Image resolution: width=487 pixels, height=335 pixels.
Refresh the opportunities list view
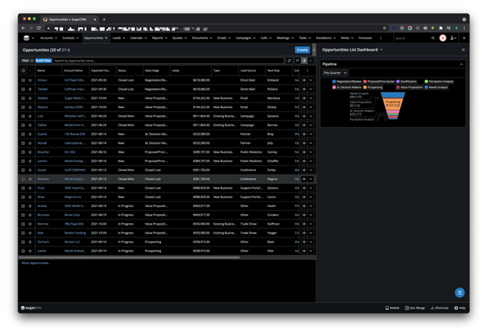tap(289, 60)
